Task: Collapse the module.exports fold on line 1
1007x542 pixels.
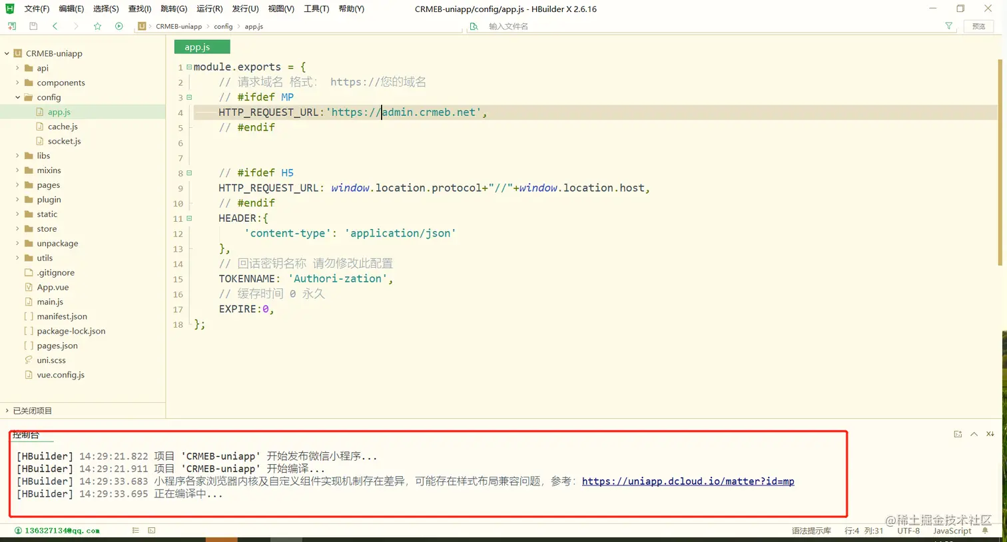Action: coord(189,67)
